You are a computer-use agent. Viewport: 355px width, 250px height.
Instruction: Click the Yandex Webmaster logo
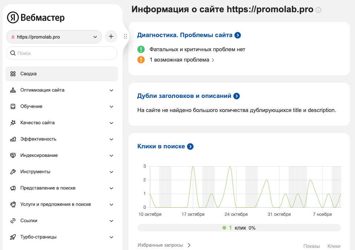[36, 17]
